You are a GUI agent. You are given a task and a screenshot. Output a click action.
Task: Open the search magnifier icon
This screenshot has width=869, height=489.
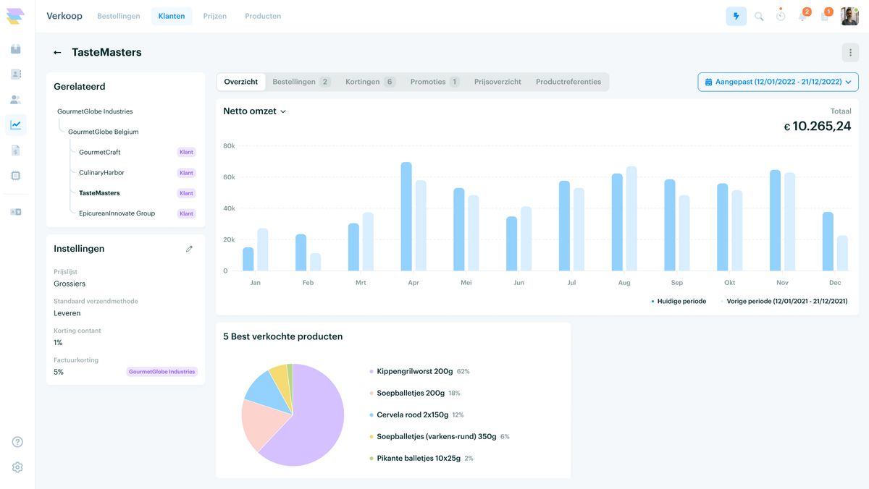759,16
